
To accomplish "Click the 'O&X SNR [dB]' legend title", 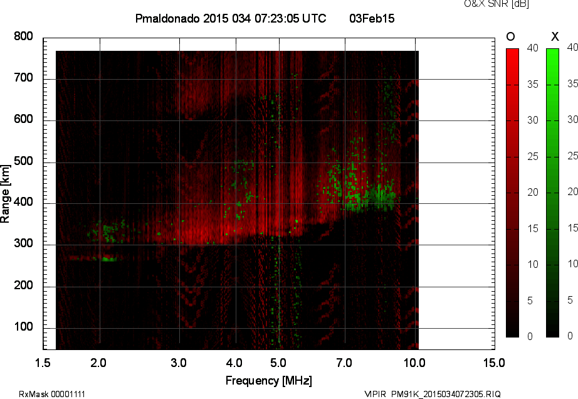I will point(497,4).
